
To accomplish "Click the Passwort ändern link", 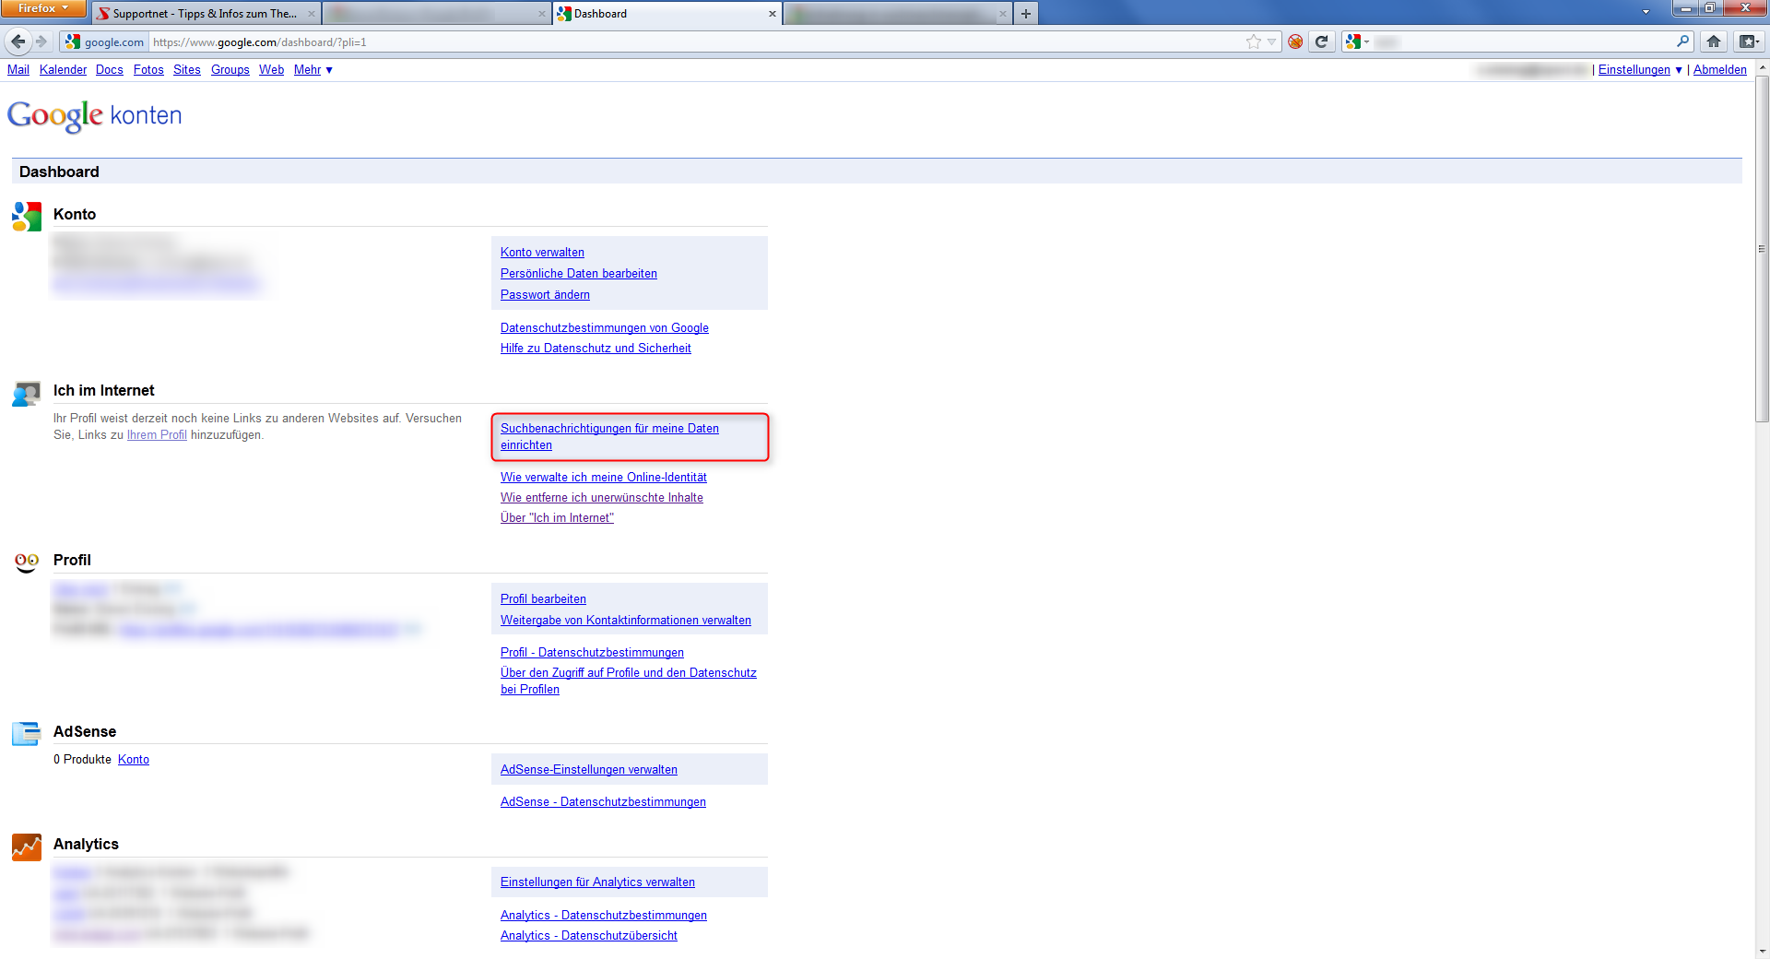I will click(x=544, y=294).
